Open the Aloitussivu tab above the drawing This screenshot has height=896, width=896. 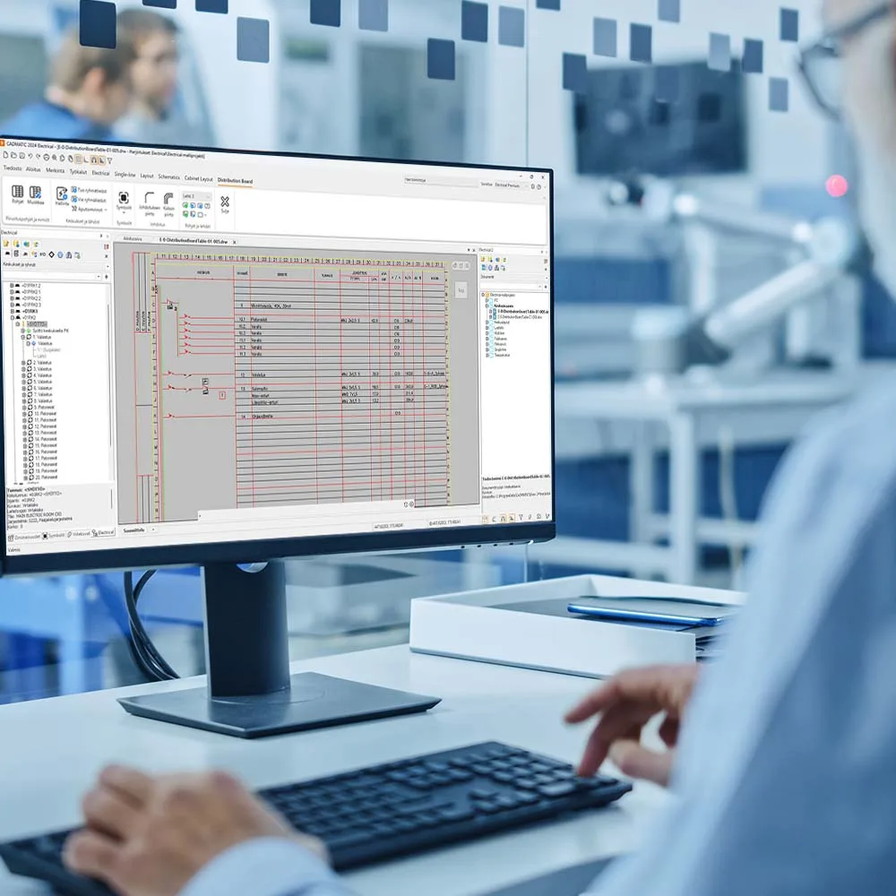[134, 238]
